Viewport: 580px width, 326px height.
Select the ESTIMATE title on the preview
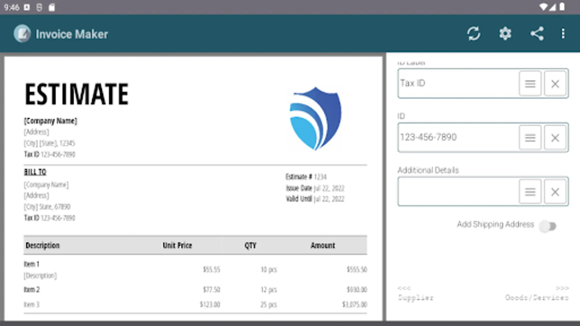click(76, 94)
